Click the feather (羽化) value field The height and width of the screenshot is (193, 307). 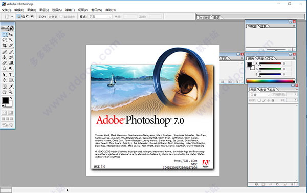53,17
